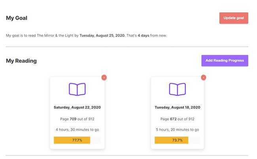Click 5 hours, 20 minutes to go text

click(x=178, y=129)
